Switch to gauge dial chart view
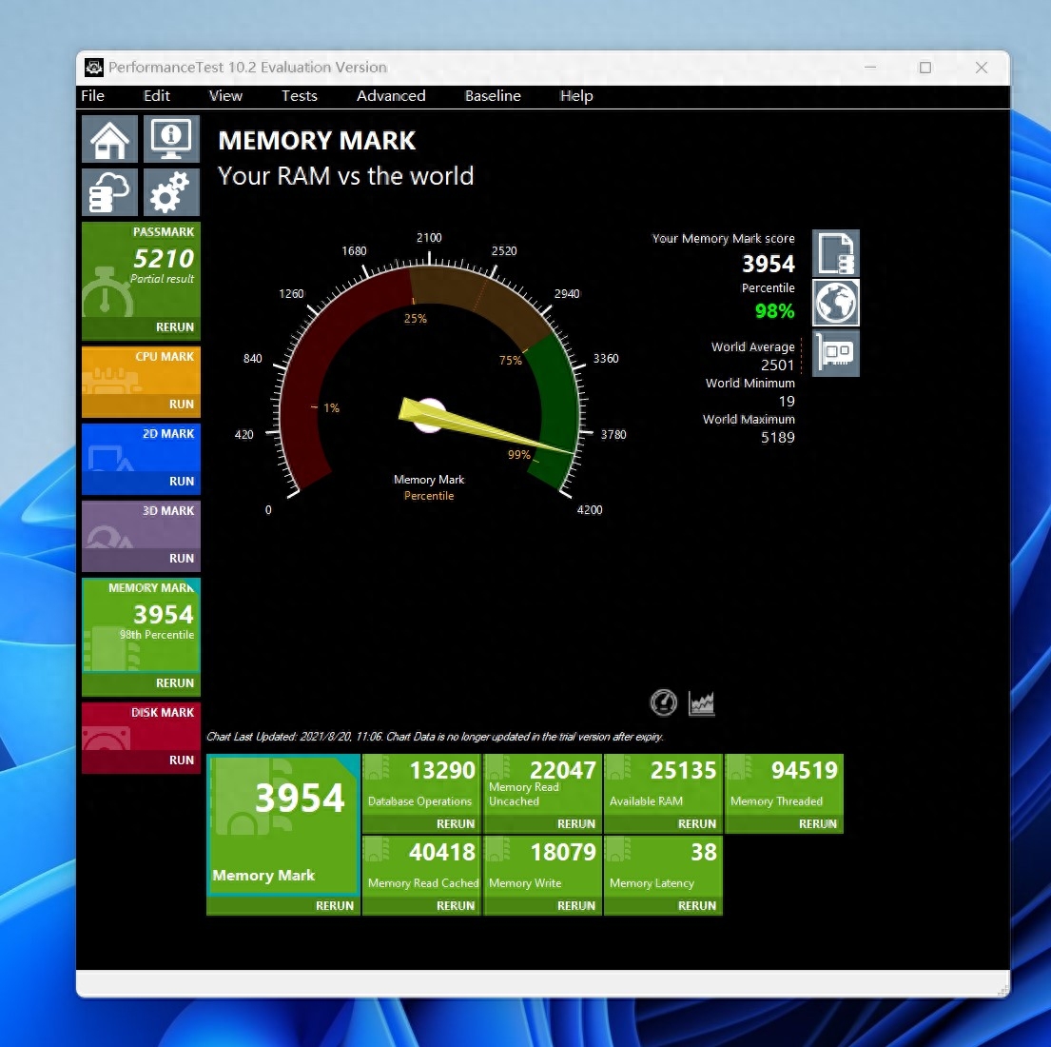This screenshot has width=1051, height=1047. point(664,703)
